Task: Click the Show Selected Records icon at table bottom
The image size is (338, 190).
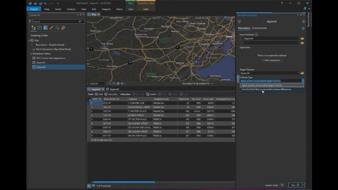Action: point(93,186)
